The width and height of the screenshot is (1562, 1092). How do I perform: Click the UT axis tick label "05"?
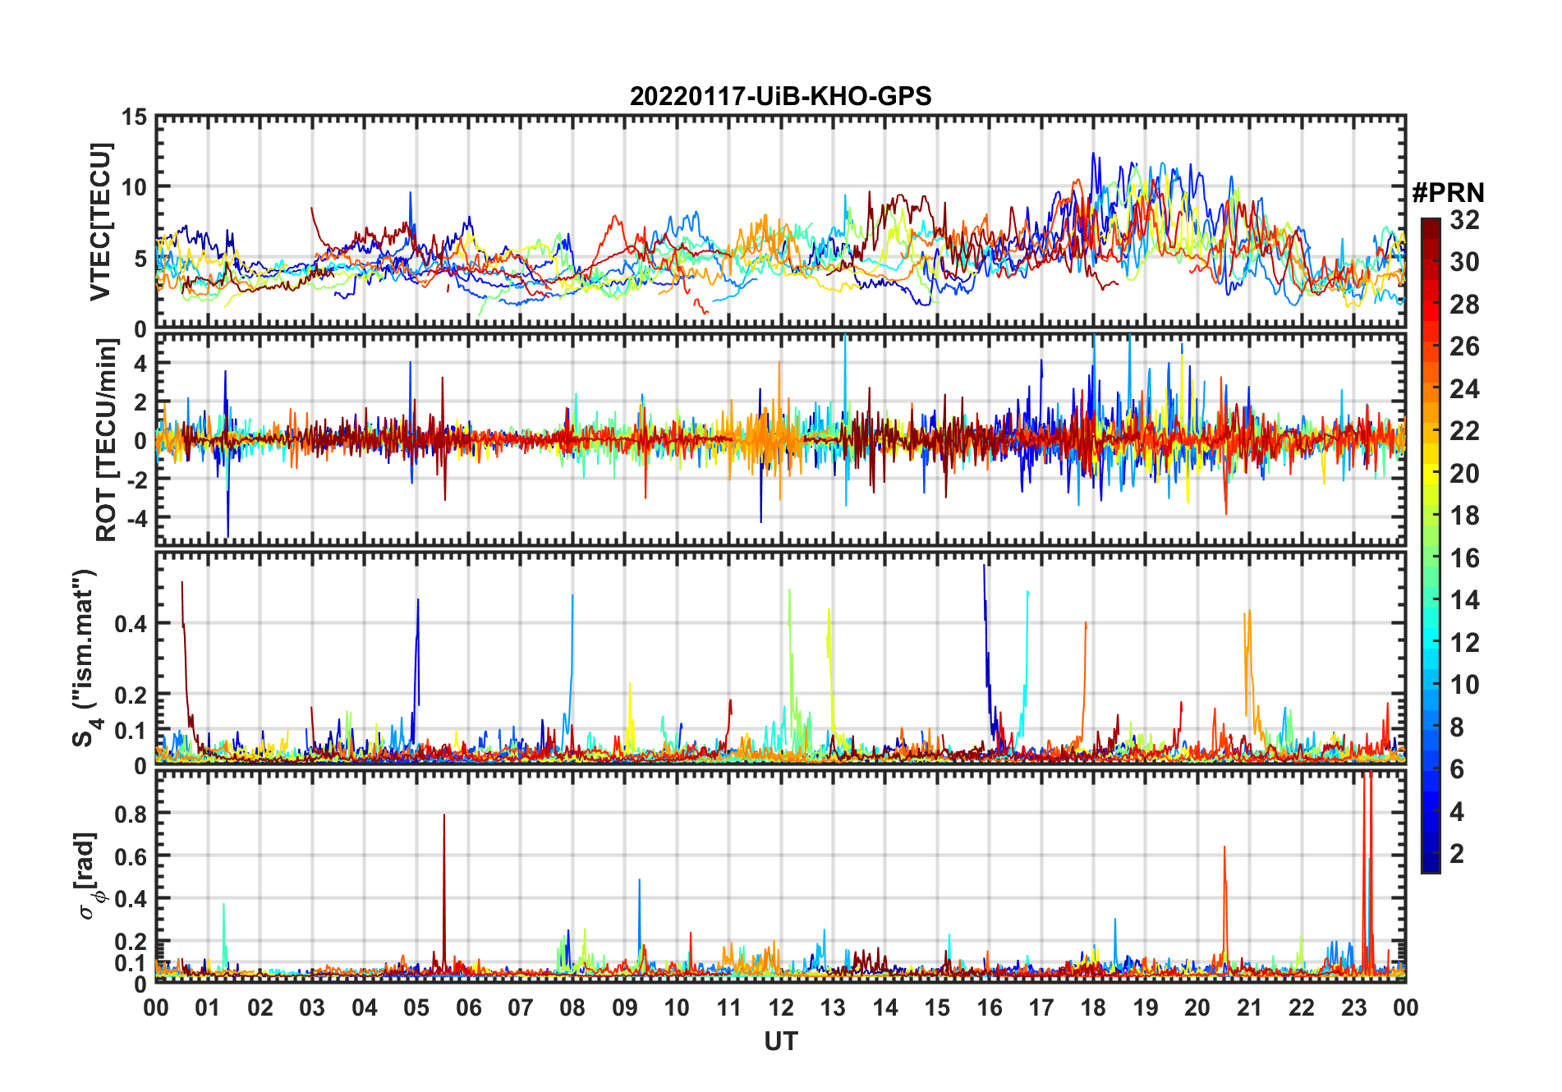point(416,1007)
